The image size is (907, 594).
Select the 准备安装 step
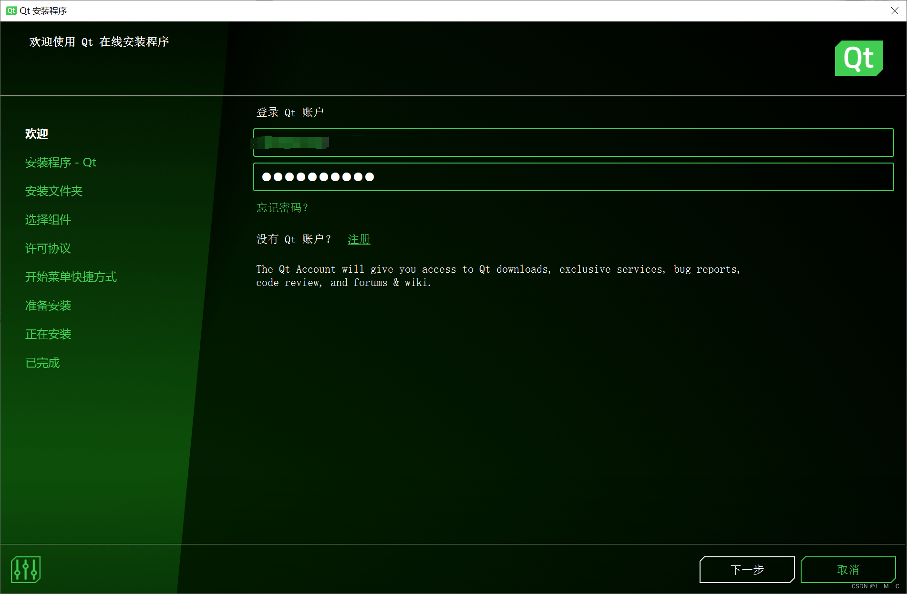48,306
